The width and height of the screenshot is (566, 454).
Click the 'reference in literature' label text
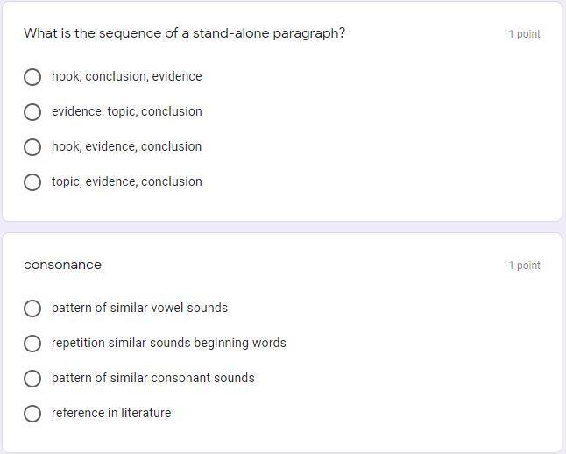(111, 413)
